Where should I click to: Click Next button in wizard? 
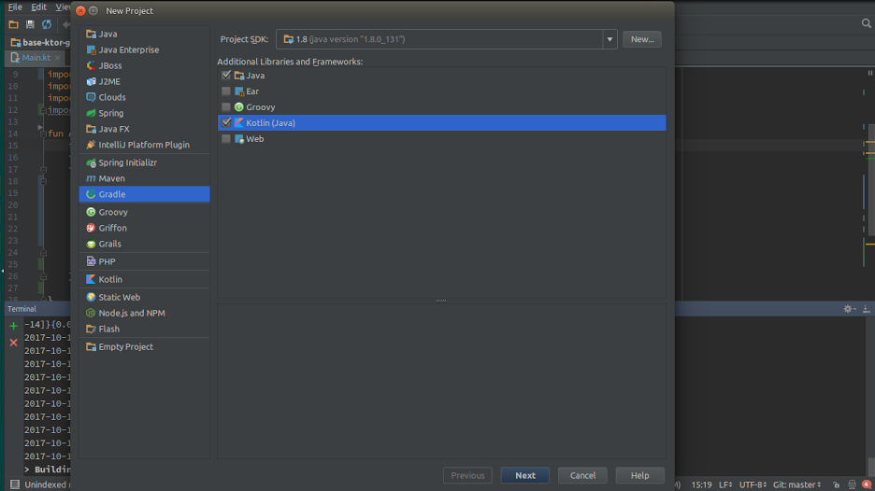[525, 475]
